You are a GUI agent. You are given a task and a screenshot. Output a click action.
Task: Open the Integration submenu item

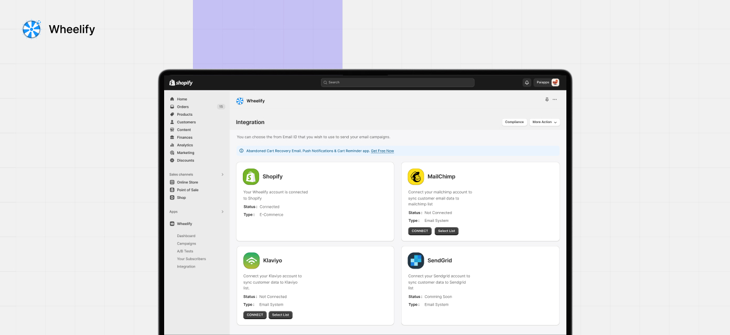186,266
